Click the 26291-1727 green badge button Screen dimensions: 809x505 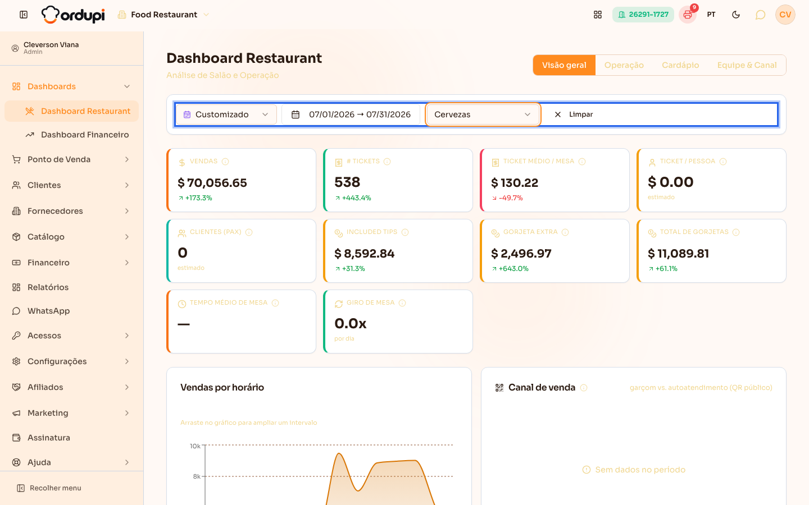click(x=643, y=15)
